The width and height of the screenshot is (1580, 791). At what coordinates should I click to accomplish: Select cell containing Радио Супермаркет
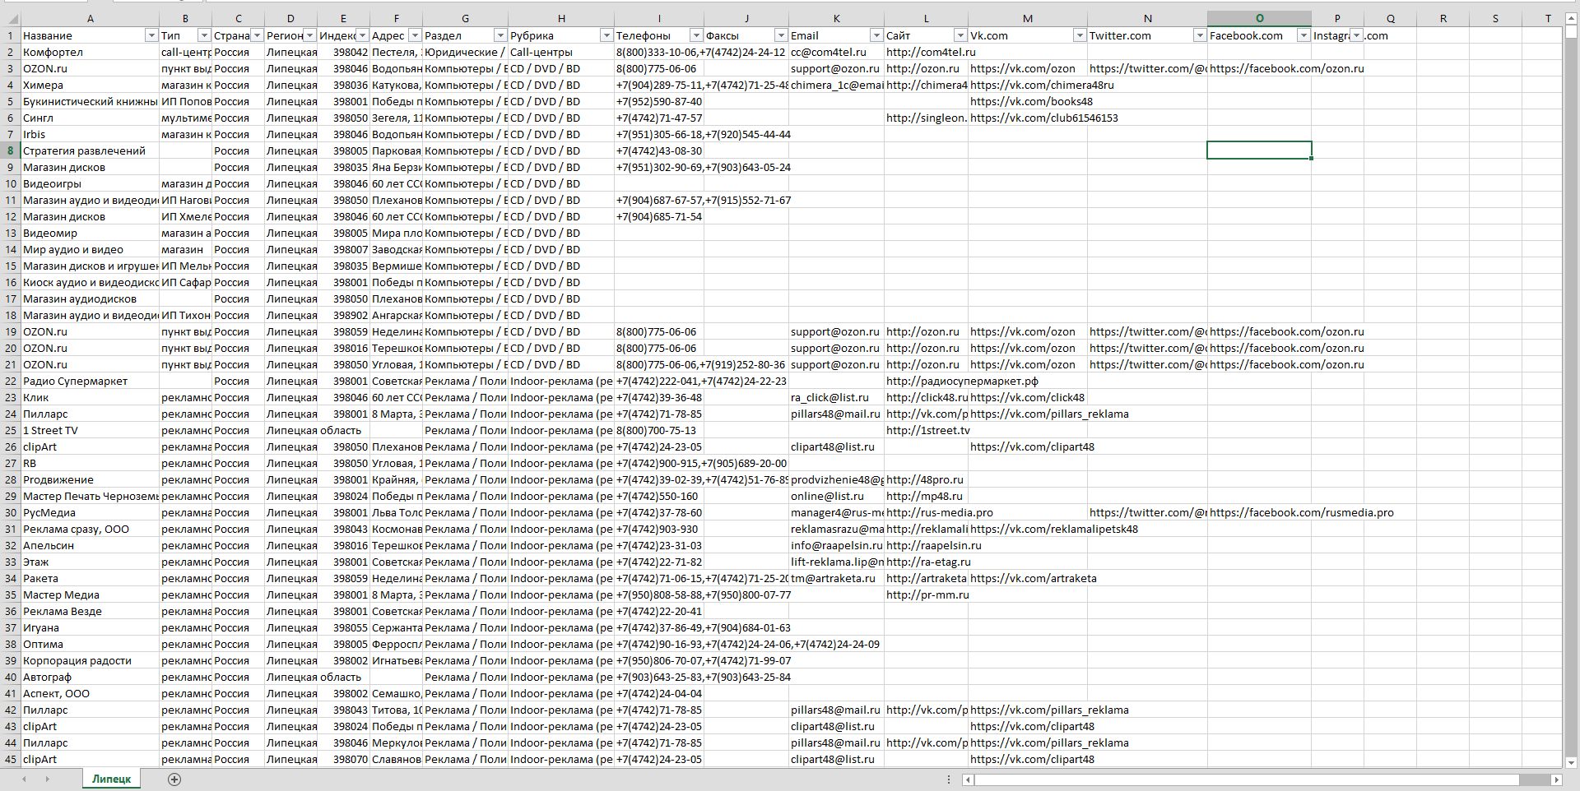pos(90,381)
